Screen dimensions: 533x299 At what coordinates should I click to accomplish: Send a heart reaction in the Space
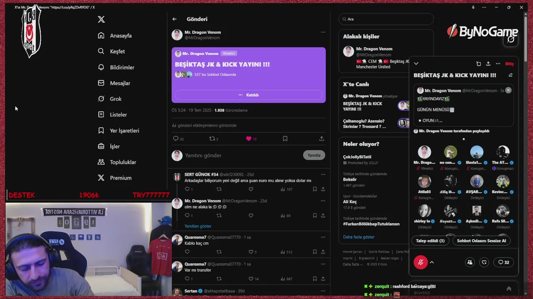tap(484, 262)
